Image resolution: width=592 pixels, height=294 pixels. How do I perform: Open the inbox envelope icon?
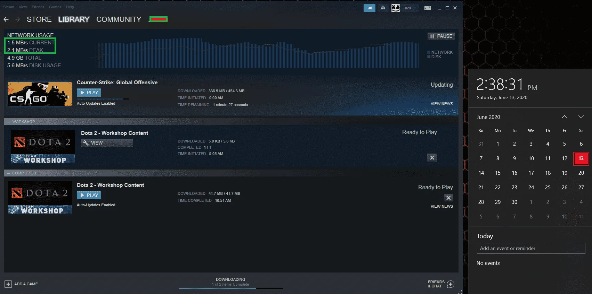click(383, 8)
